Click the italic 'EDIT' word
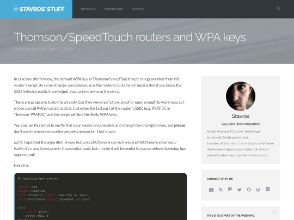 pos(18,142)
